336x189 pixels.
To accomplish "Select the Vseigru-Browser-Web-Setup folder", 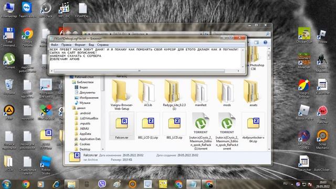I will coord(121,94).
